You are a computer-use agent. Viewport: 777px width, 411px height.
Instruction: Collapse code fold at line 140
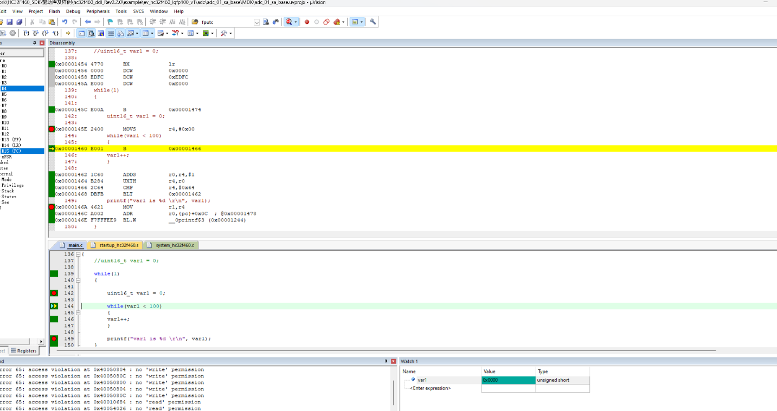click(78, 280)
